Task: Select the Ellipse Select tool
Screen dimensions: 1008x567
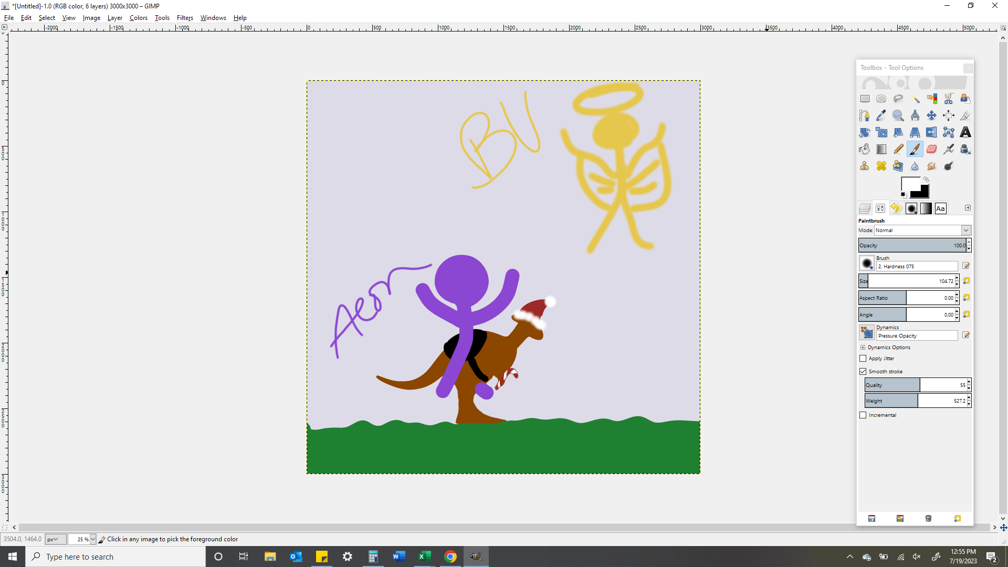Action: (x=881, y=99)
